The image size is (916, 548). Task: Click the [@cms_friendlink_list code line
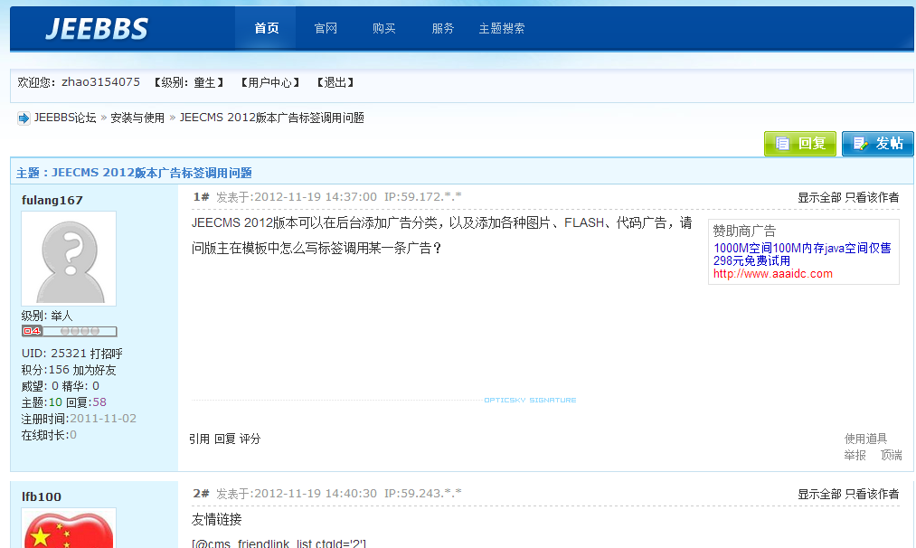coord(279,543)
